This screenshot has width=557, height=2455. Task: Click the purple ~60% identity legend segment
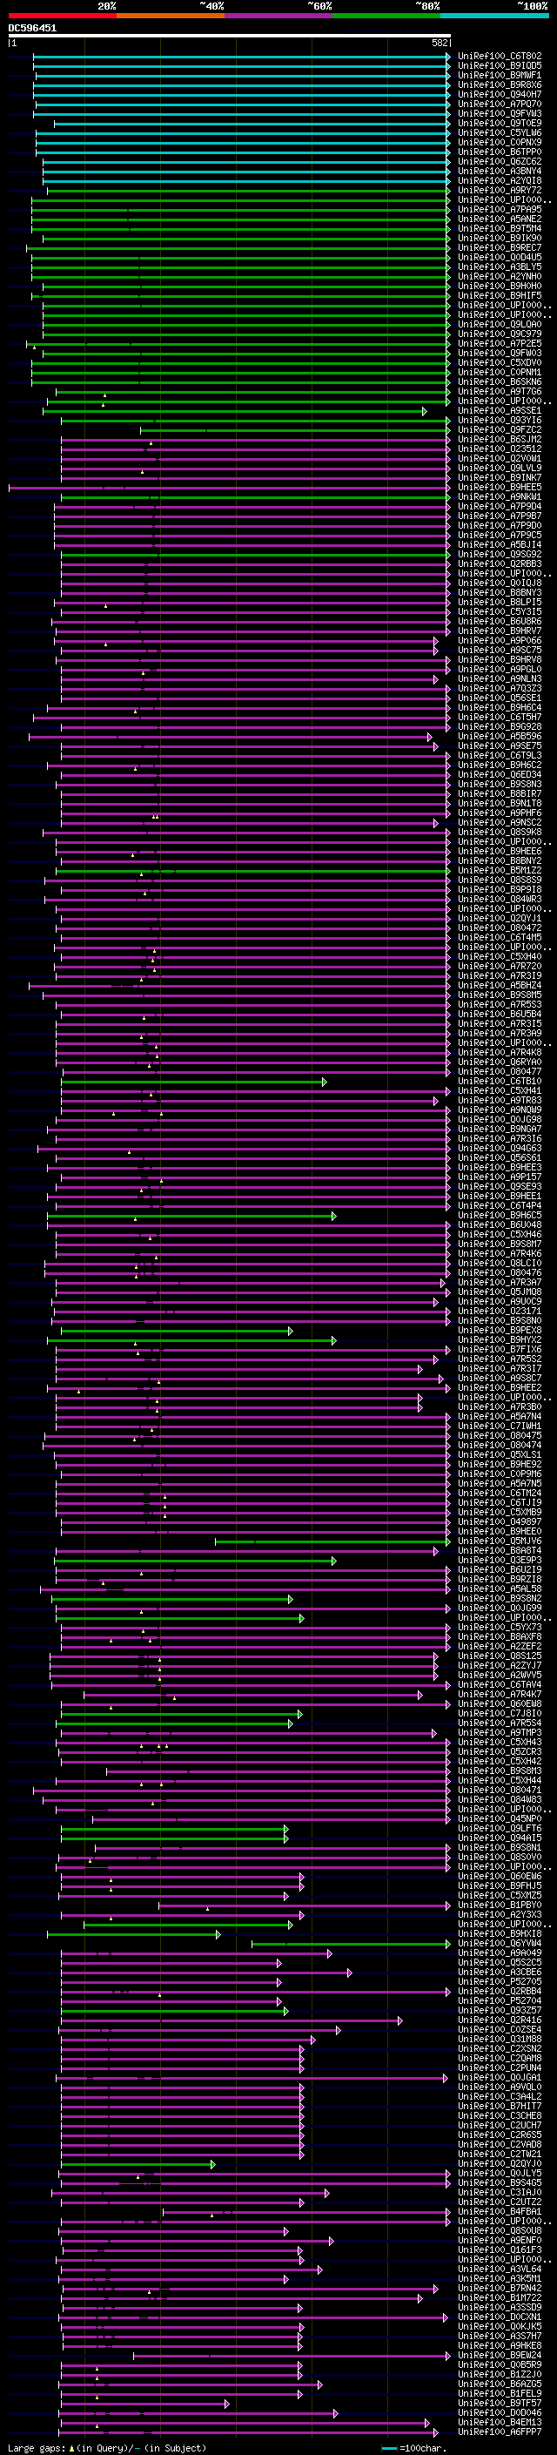click(x=279, y=16)
